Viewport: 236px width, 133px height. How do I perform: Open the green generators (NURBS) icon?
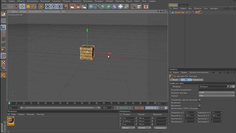(103, 7)
